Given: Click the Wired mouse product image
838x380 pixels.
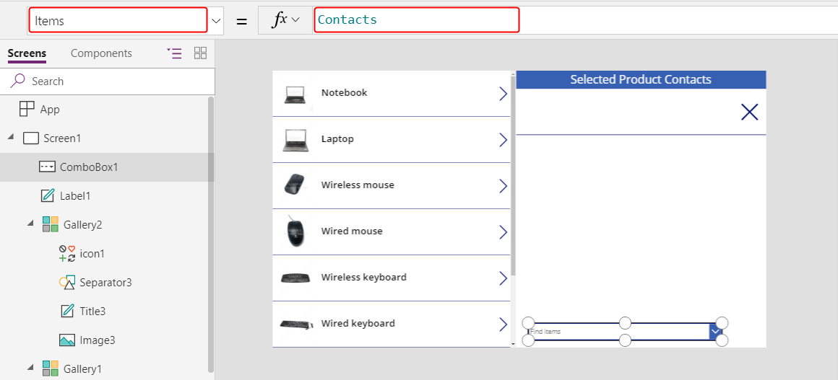Looking at the screenshot, I should pyautogui.click(x=295, y=231).
